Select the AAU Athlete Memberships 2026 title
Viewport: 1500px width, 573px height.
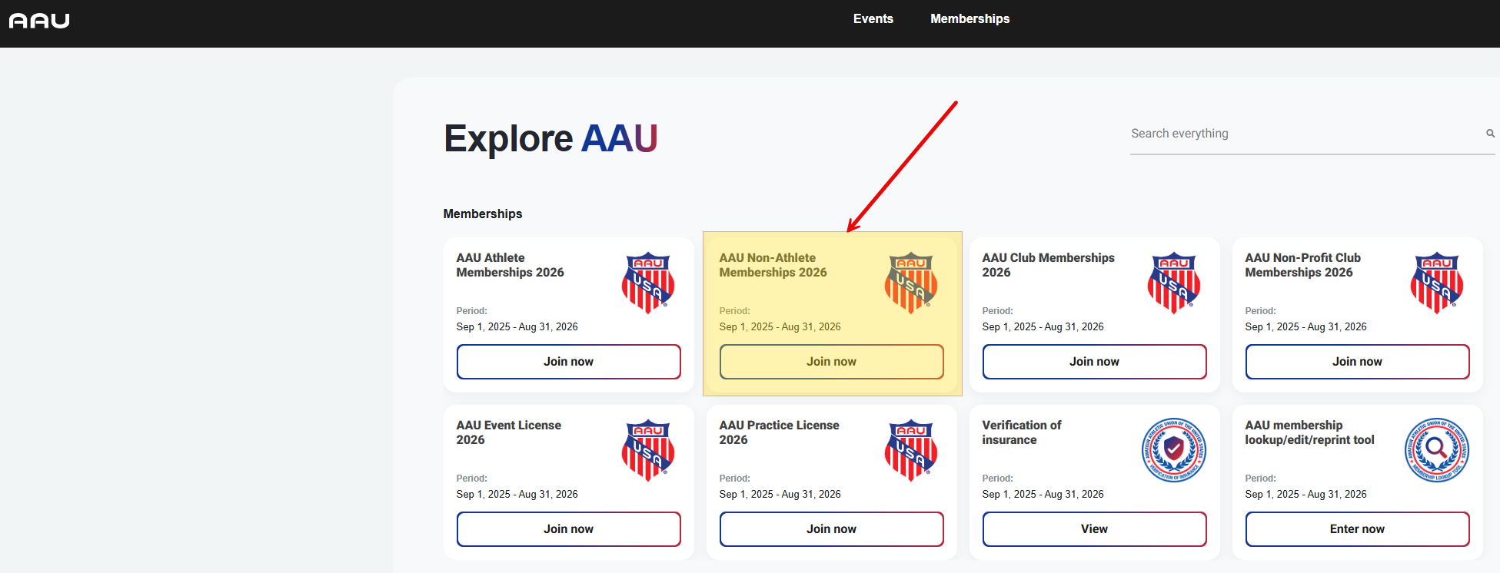tap(511, 265)
